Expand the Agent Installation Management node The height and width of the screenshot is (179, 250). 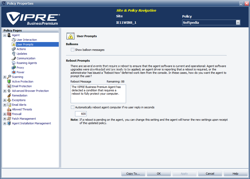click(x=5, y=123)
